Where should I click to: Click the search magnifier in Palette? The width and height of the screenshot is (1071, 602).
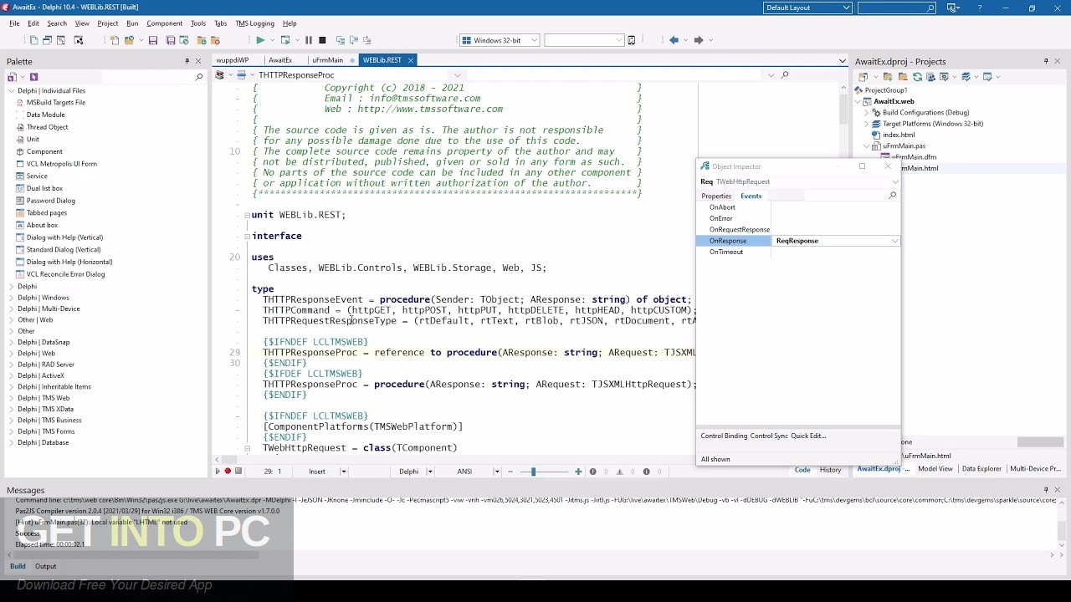tap(199, 77)
